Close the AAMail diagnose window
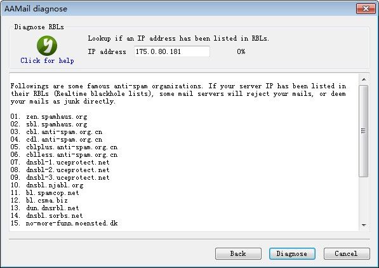The width and height of the screenshot is (379, 268). coord(366,9)
